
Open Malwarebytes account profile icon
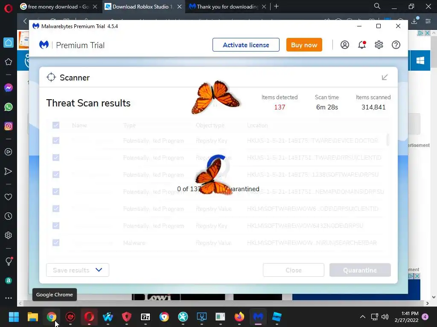pos(345,45)
